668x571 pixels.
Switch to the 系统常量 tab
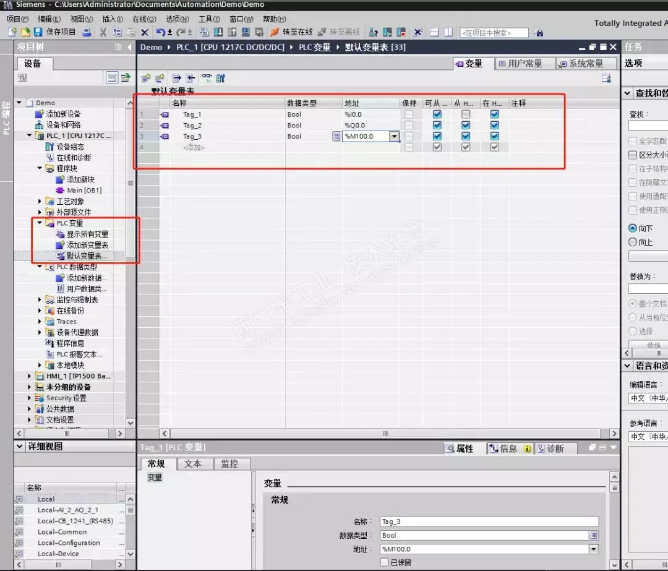pos(586,64)
